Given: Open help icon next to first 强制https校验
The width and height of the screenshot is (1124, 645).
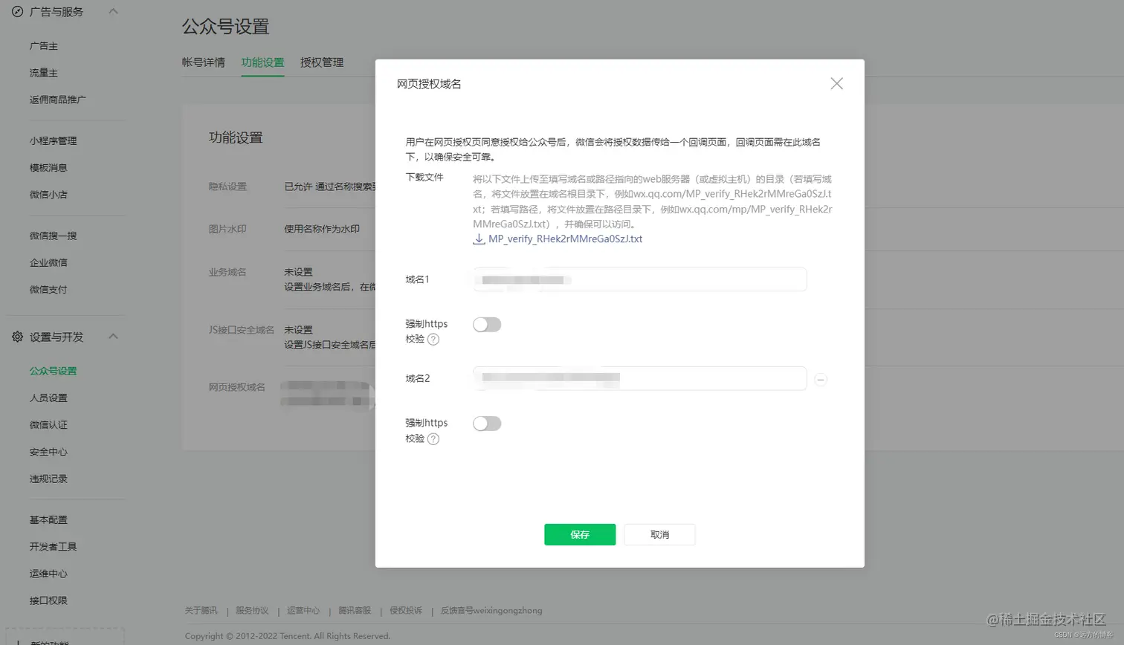Looking at the screenshot, I should 432,337.
